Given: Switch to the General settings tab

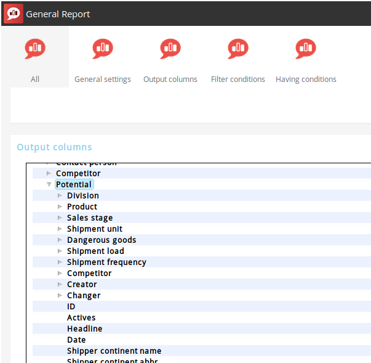Looking at the screenshot, I should click(103, 79).
